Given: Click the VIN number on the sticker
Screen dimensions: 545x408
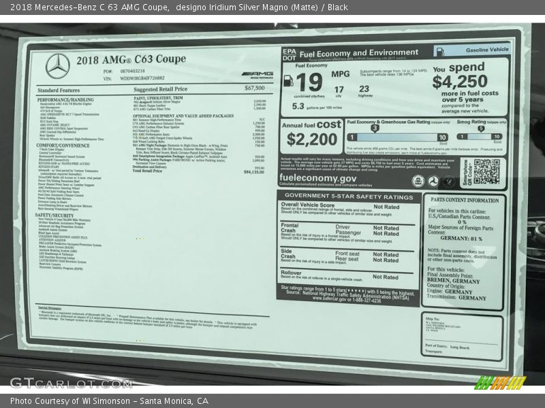Looking at the screenshot, I should click(142, 78).
